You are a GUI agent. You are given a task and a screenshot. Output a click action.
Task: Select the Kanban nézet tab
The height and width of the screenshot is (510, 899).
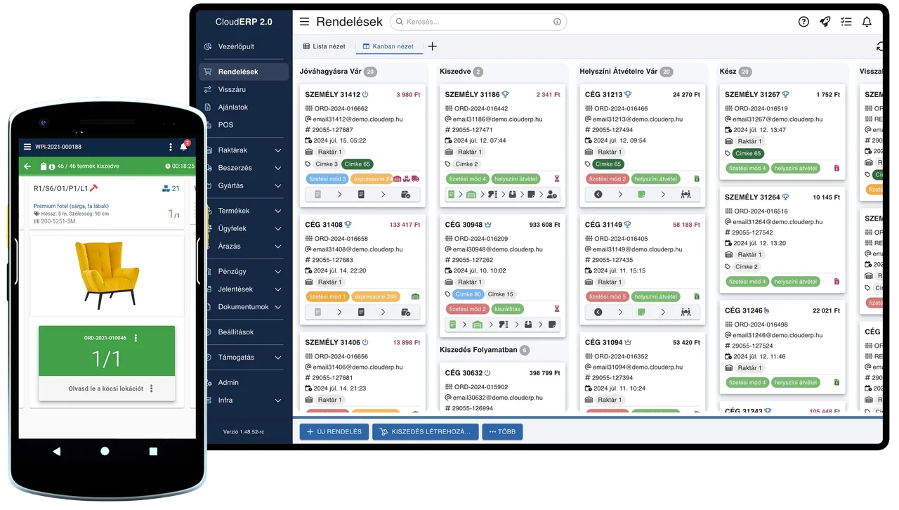point(388,46)
